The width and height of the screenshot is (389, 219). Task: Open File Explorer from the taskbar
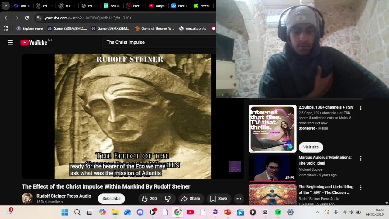pos(115,212)
